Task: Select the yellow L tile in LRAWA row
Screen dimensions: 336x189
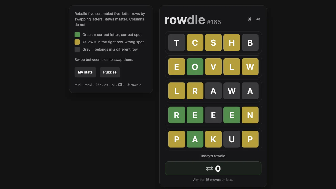Action: (x=177, y=91)
